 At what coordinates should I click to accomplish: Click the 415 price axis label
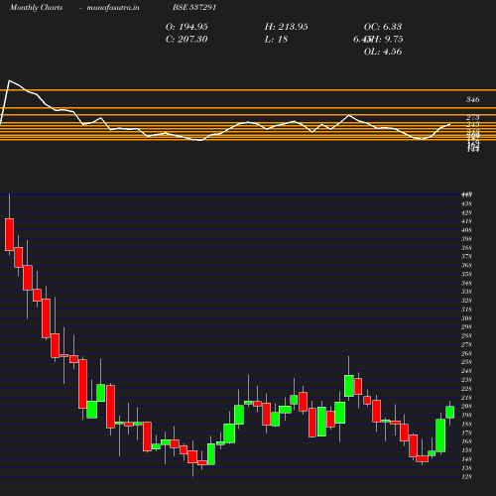(x=466, y=221)
